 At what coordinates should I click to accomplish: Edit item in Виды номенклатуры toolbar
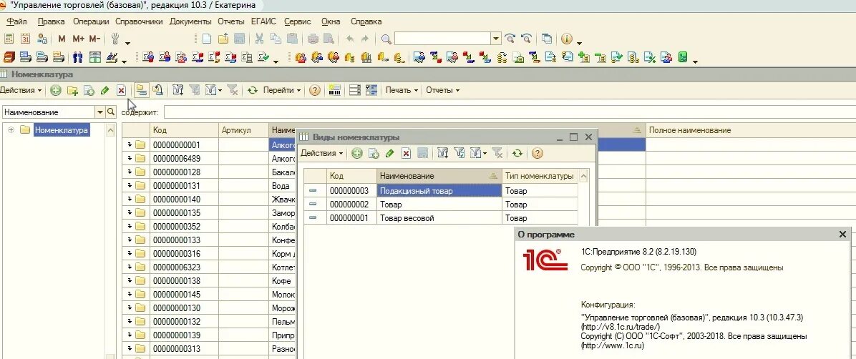[x=390, y=154]
